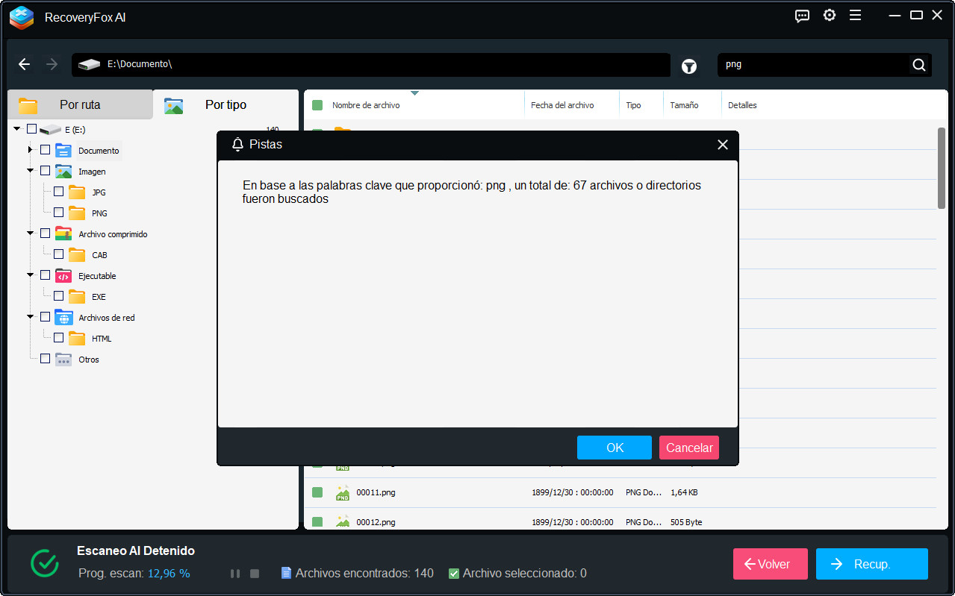
Task: Click the back navigation arrow
Action: pyautogui.click(x=24, y=64)
